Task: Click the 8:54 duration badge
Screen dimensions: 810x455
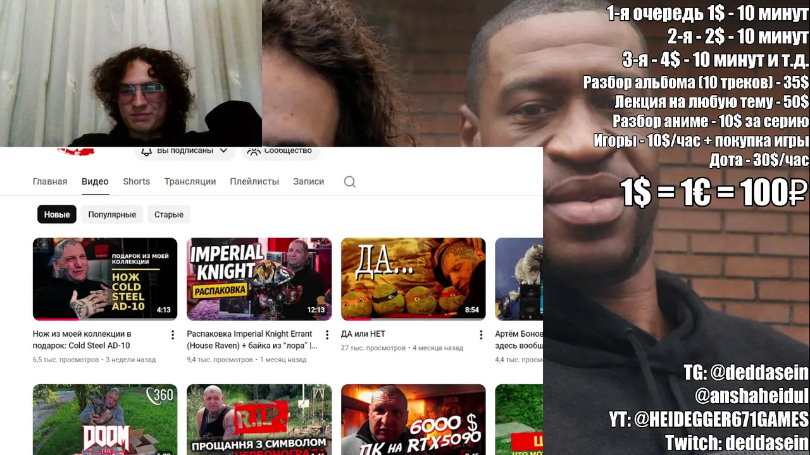Action: point(472,310)
